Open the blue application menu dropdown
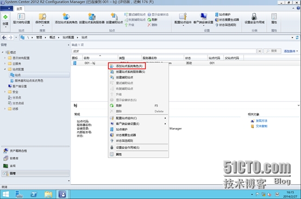Screen dimensions: 301x199 tap(7, 9)
